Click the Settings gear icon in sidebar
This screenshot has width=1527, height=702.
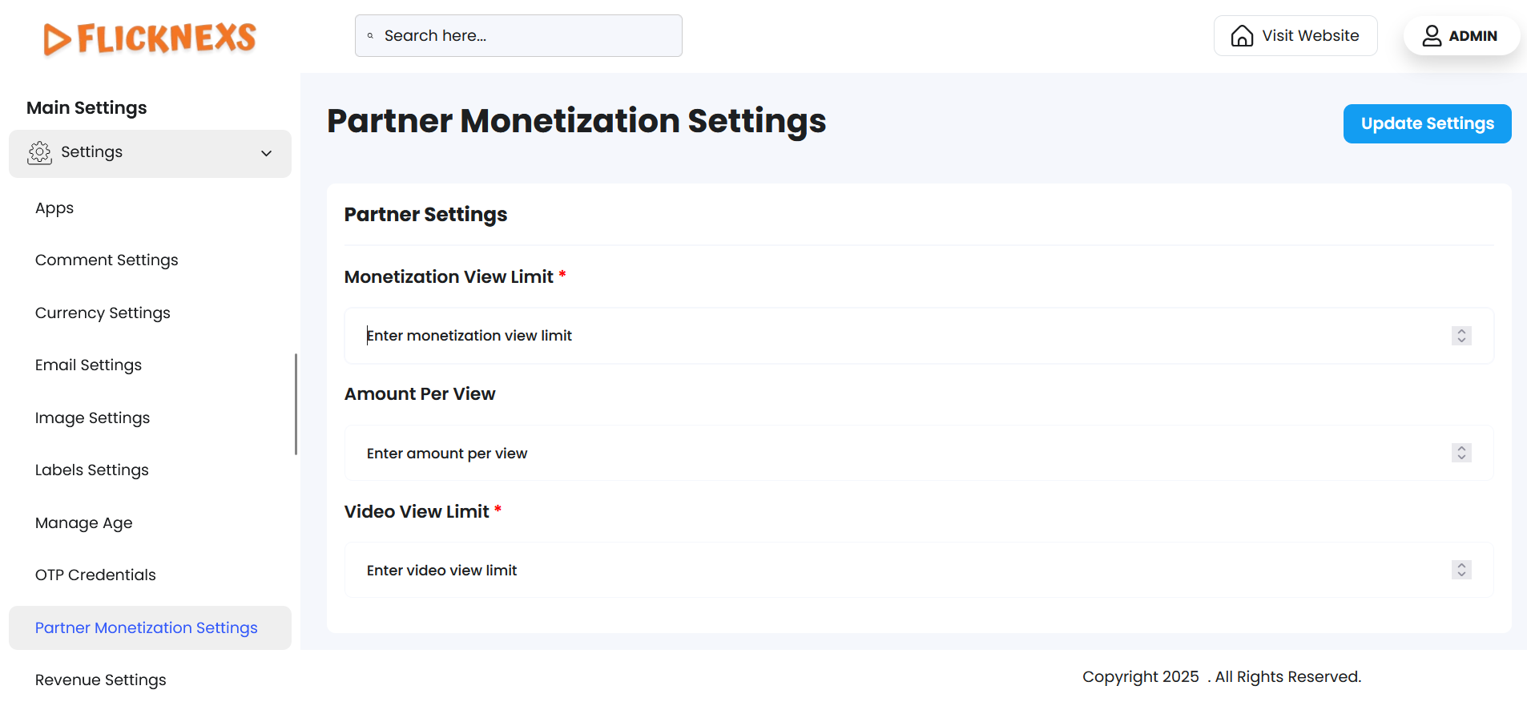point(39,152)
